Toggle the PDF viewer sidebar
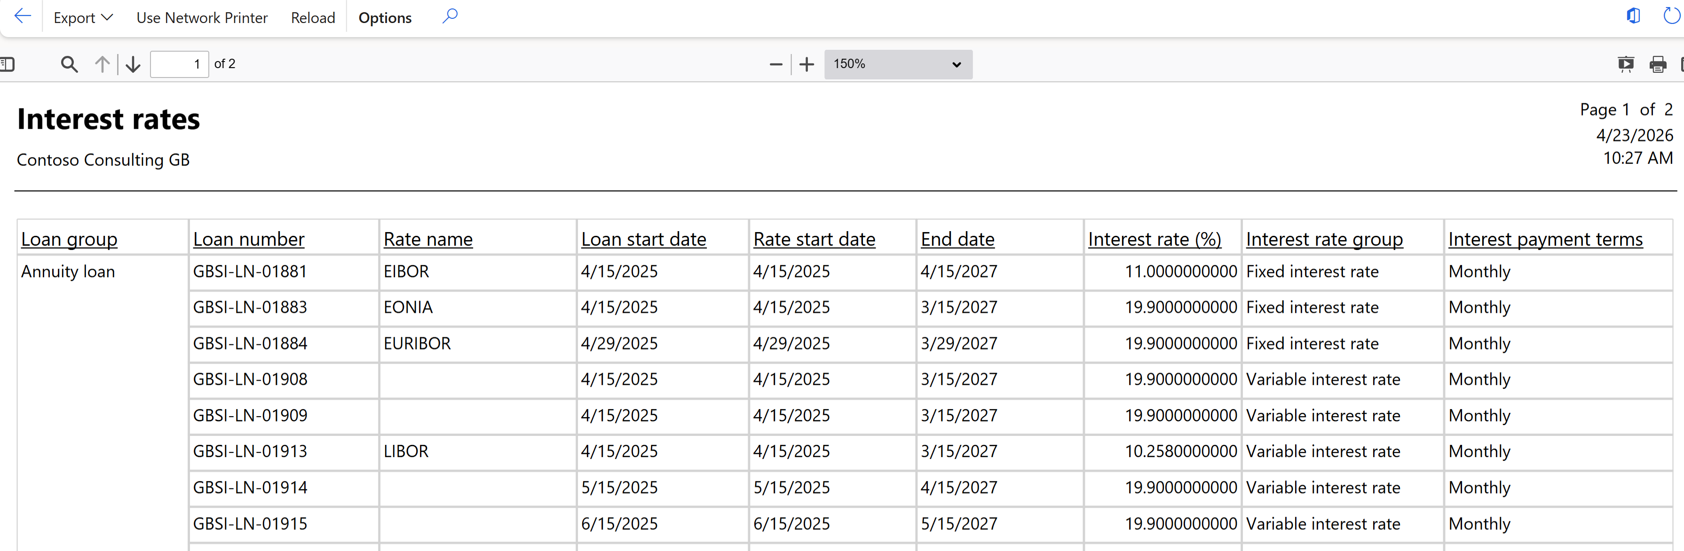The image size is (1684, 551). coord(7,64)
